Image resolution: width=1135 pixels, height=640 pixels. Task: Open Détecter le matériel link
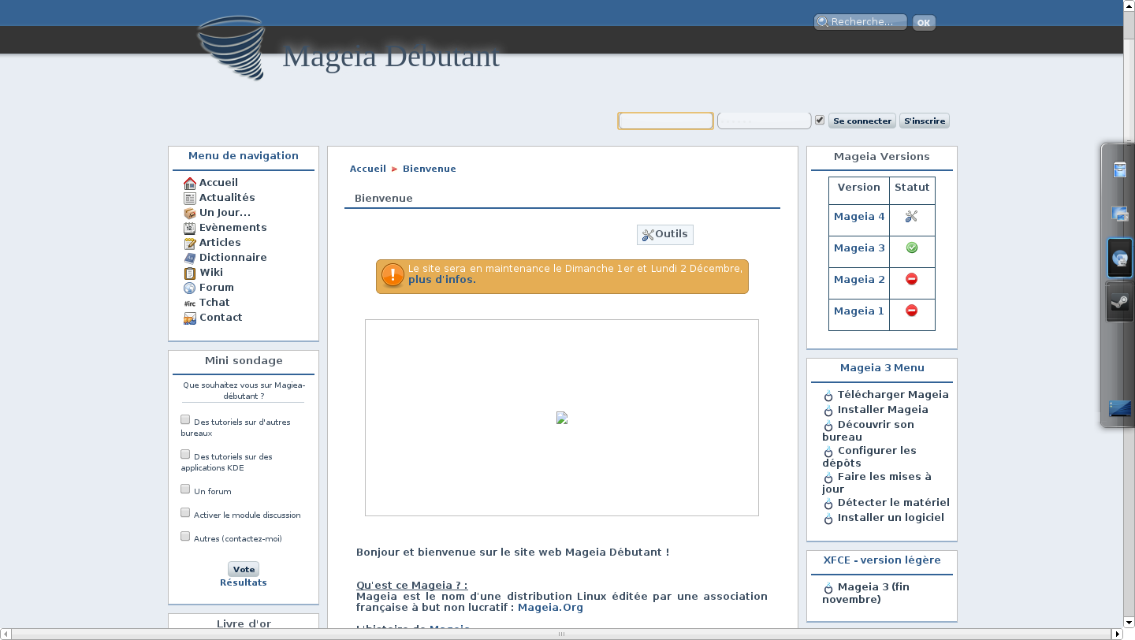893,503
